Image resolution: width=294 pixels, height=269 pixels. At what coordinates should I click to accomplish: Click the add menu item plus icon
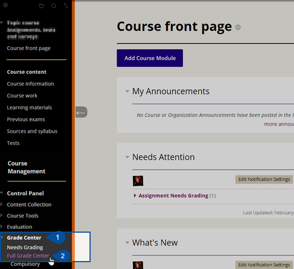pos(5,5)
